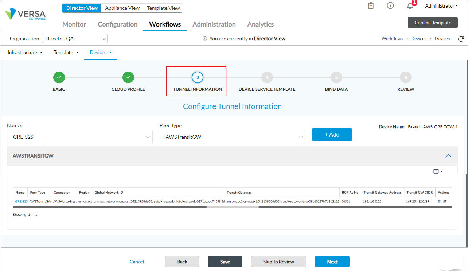
Task: Delete the GRE-S2S tunnel row
Action: click(439, 201)
